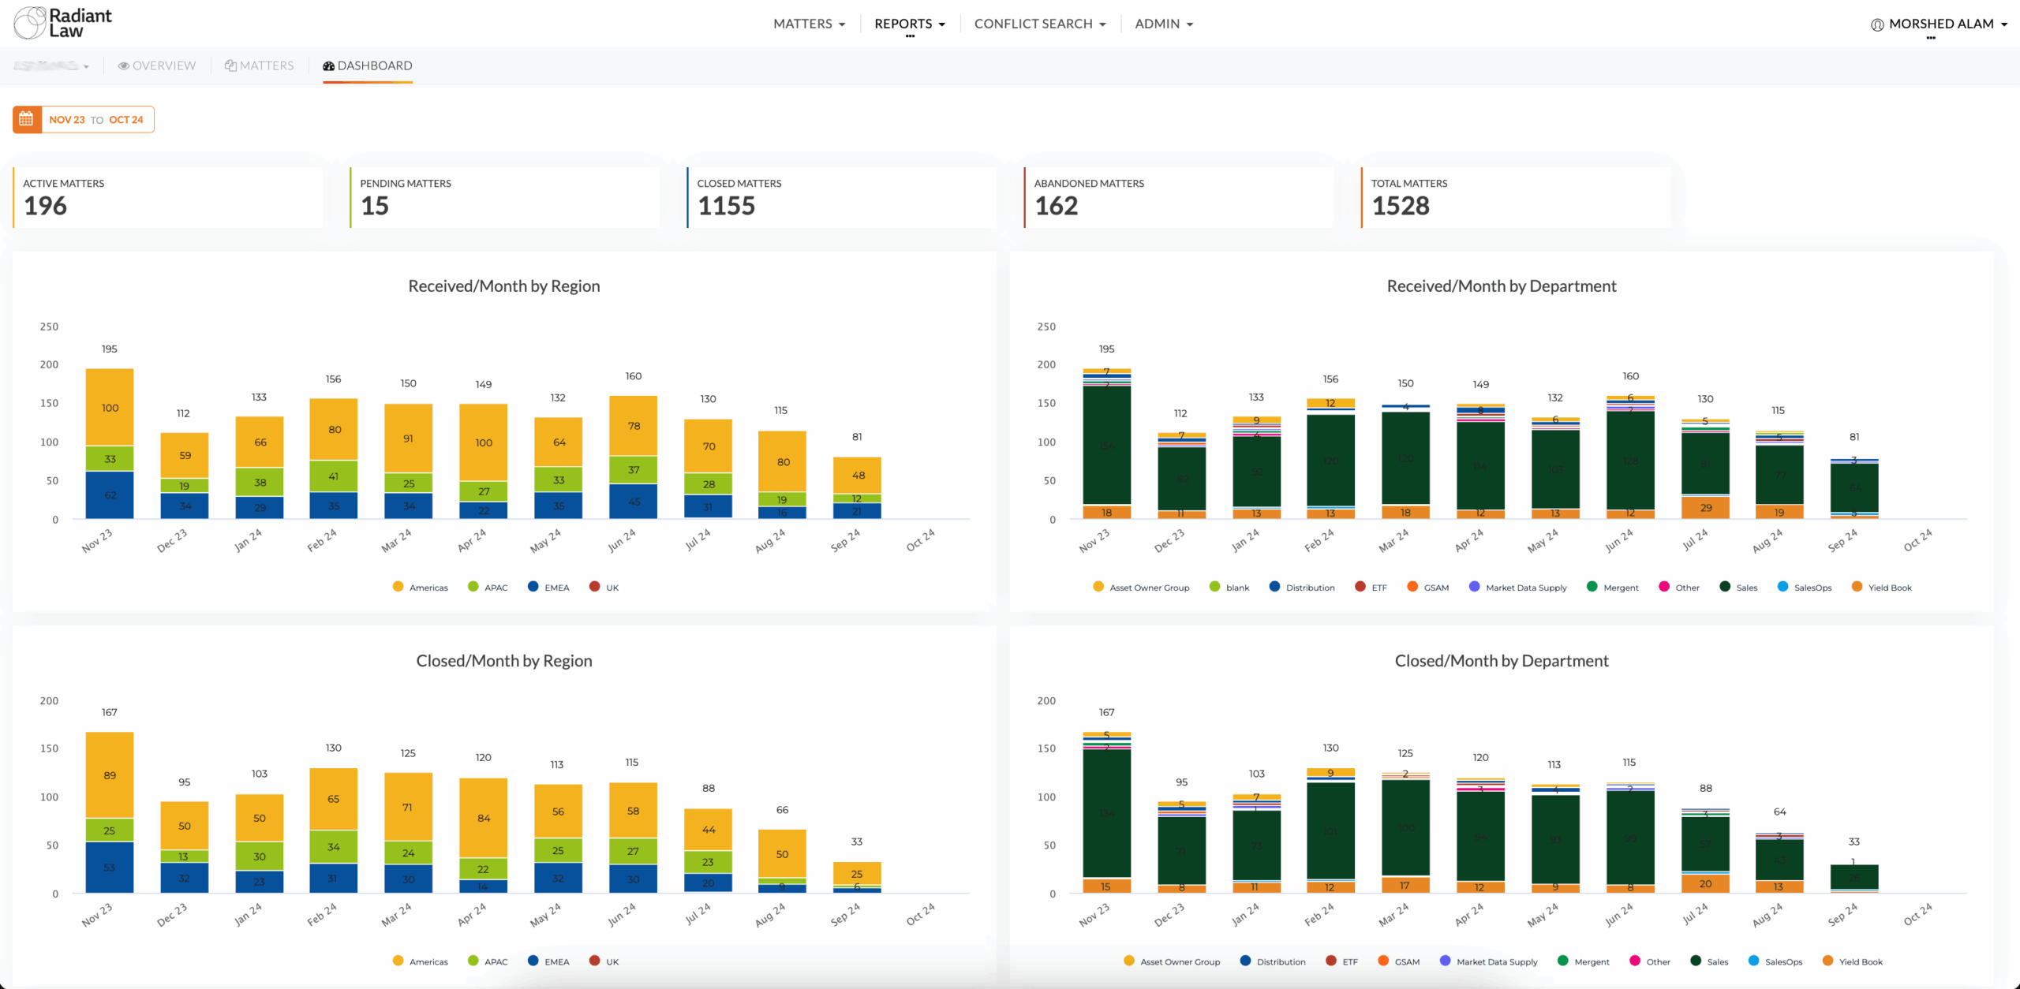This screenshot has width=2020, height=989.
Task: Toggle APAC legend in Closed by Region
Action: [x=488, y=961]
